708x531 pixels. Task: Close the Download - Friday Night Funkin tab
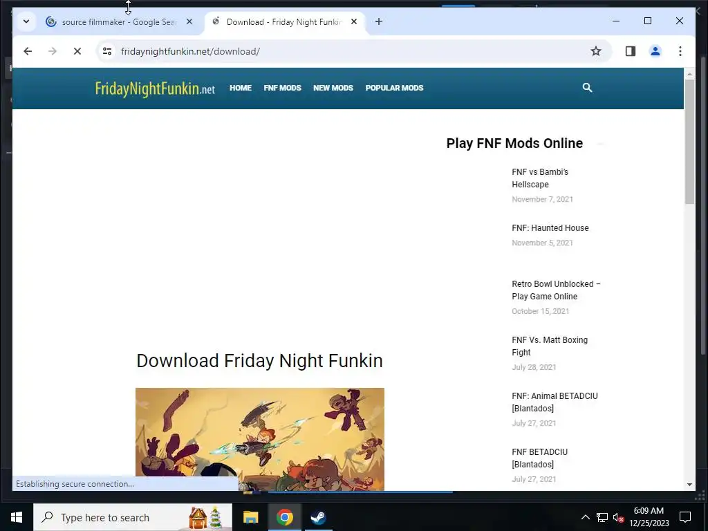tap(354, 21)
